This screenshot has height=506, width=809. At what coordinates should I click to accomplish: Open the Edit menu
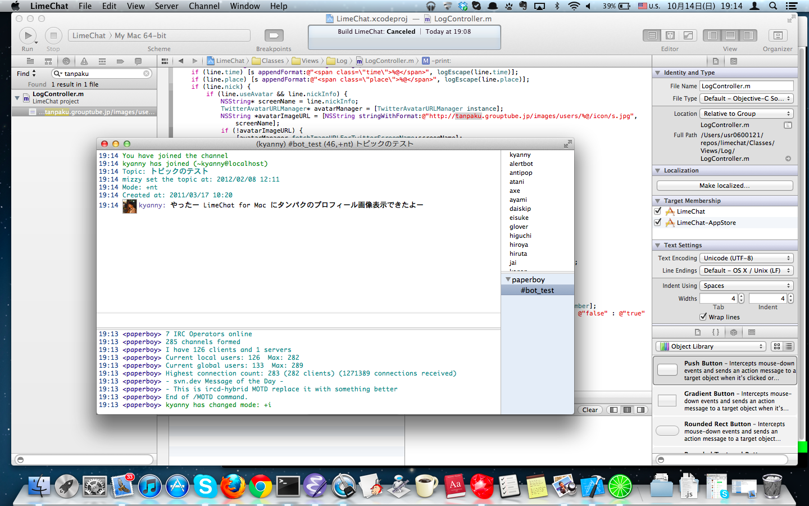109,6
